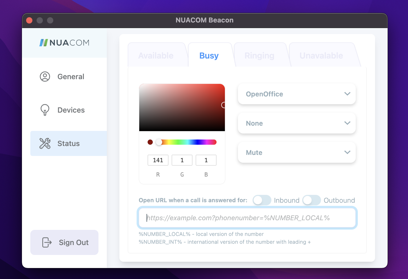The width and height of the screenshot is (408, 279).
Task: Click the Inbound label text
Action: (287, 200)
